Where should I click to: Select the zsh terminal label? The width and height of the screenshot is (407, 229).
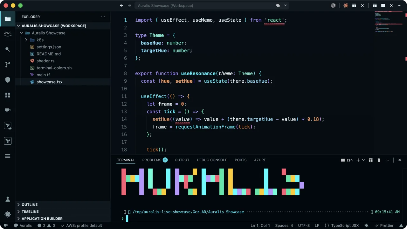point(347,160)
